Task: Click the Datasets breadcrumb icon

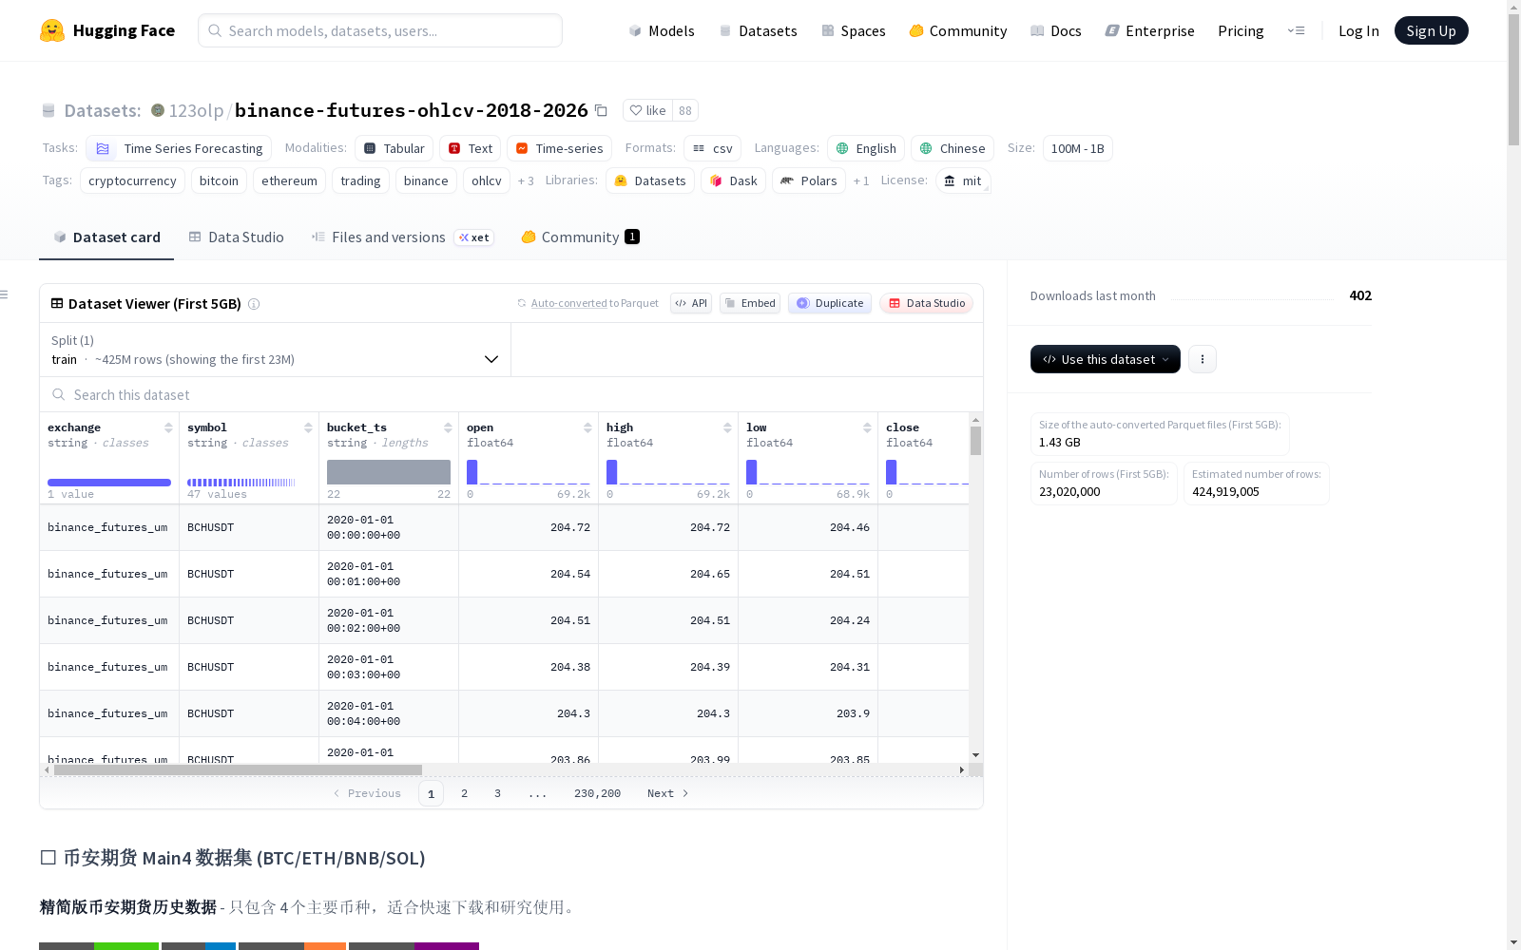Action: [48, 110]
